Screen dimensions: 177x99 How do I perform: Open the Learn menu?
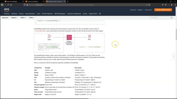point(38,13)
